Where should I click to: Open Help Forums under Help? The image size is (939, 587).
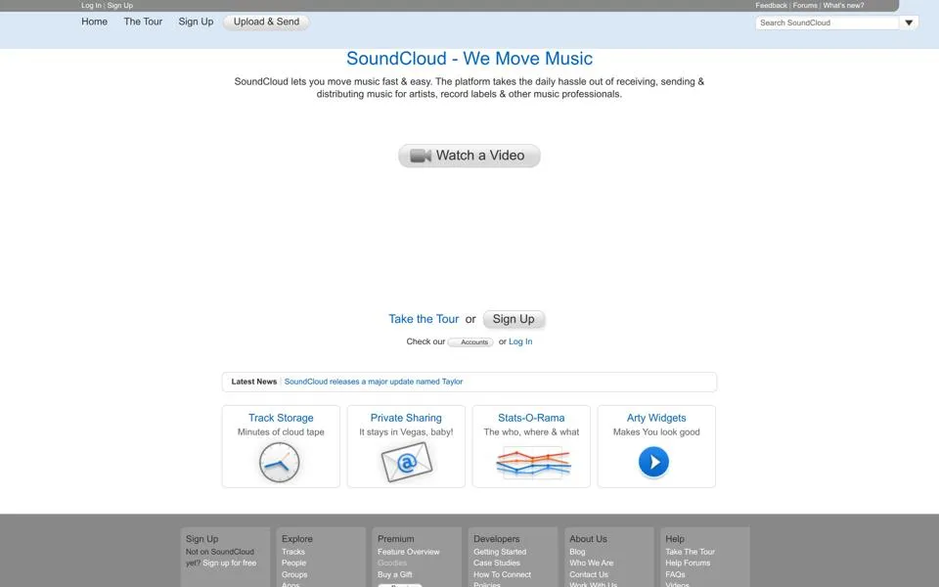(x=688, y=564)
